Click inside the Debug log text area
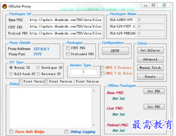The width and height of the screenshot is (176, 136). pyautogui.click(x=51, y=108)
